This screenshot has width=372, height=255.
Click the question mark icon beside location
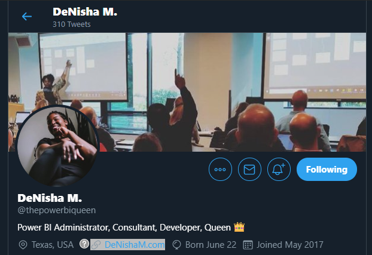pos(84,244)
